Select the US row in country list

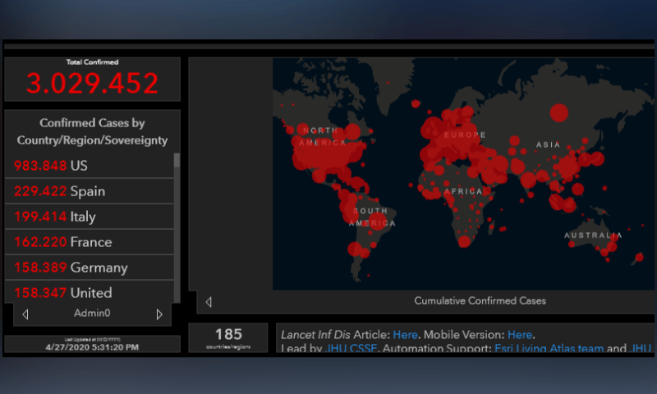(90, 166)
